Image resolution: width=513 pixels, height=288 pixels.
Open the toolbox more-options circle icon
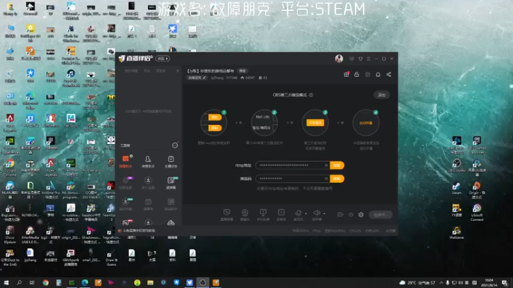[175, 145]
